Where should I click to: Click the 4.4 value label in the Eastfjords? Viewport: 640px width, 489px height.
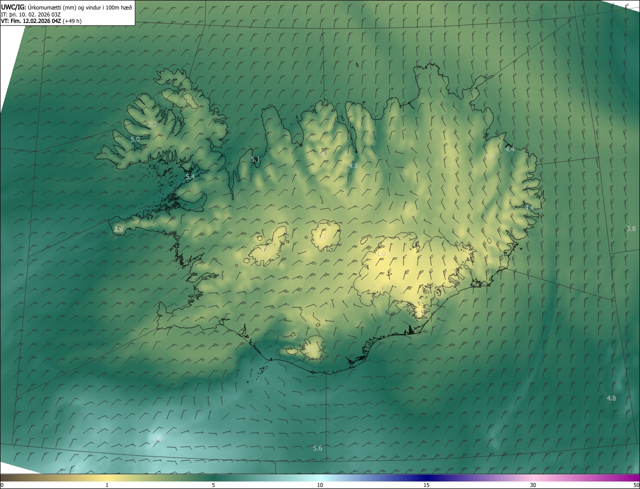click(529, 207)
